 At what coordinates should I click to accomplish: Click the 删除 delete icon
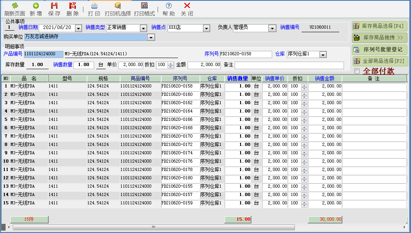click(73, 6)
